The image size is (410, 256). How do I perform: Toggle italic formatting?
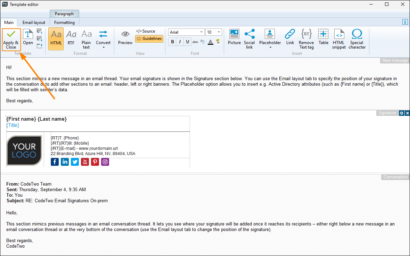(180, 42)
